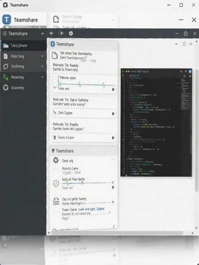Screen dimensions: 199x265
Task: Click the Tomy & Cane row button
Action: coord(84,138)
